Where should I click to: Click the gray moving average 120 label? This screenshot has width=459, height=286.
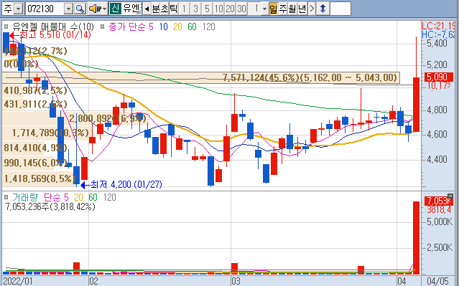point(209,27)
